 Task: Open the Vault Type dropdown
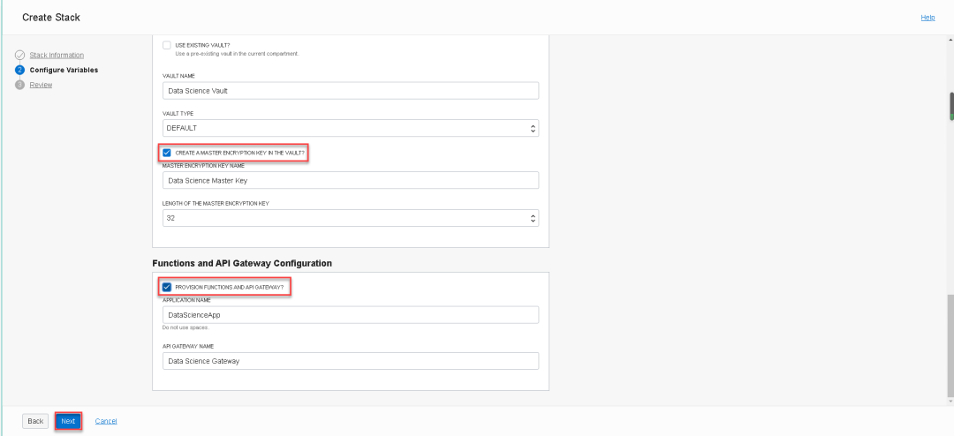351,128
